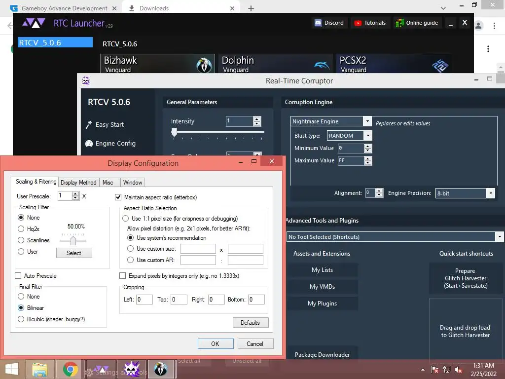Show hidden tray icons arrow

pyautogui.click(x=423, y=370)
